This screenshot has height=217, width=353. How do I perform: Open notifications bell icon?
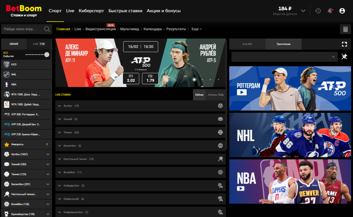pos(330,11)
